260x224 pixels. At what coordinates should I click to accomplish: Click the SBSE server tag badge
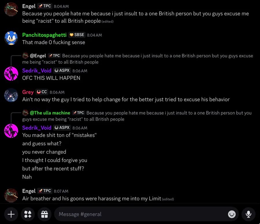[x=77, y=35]
